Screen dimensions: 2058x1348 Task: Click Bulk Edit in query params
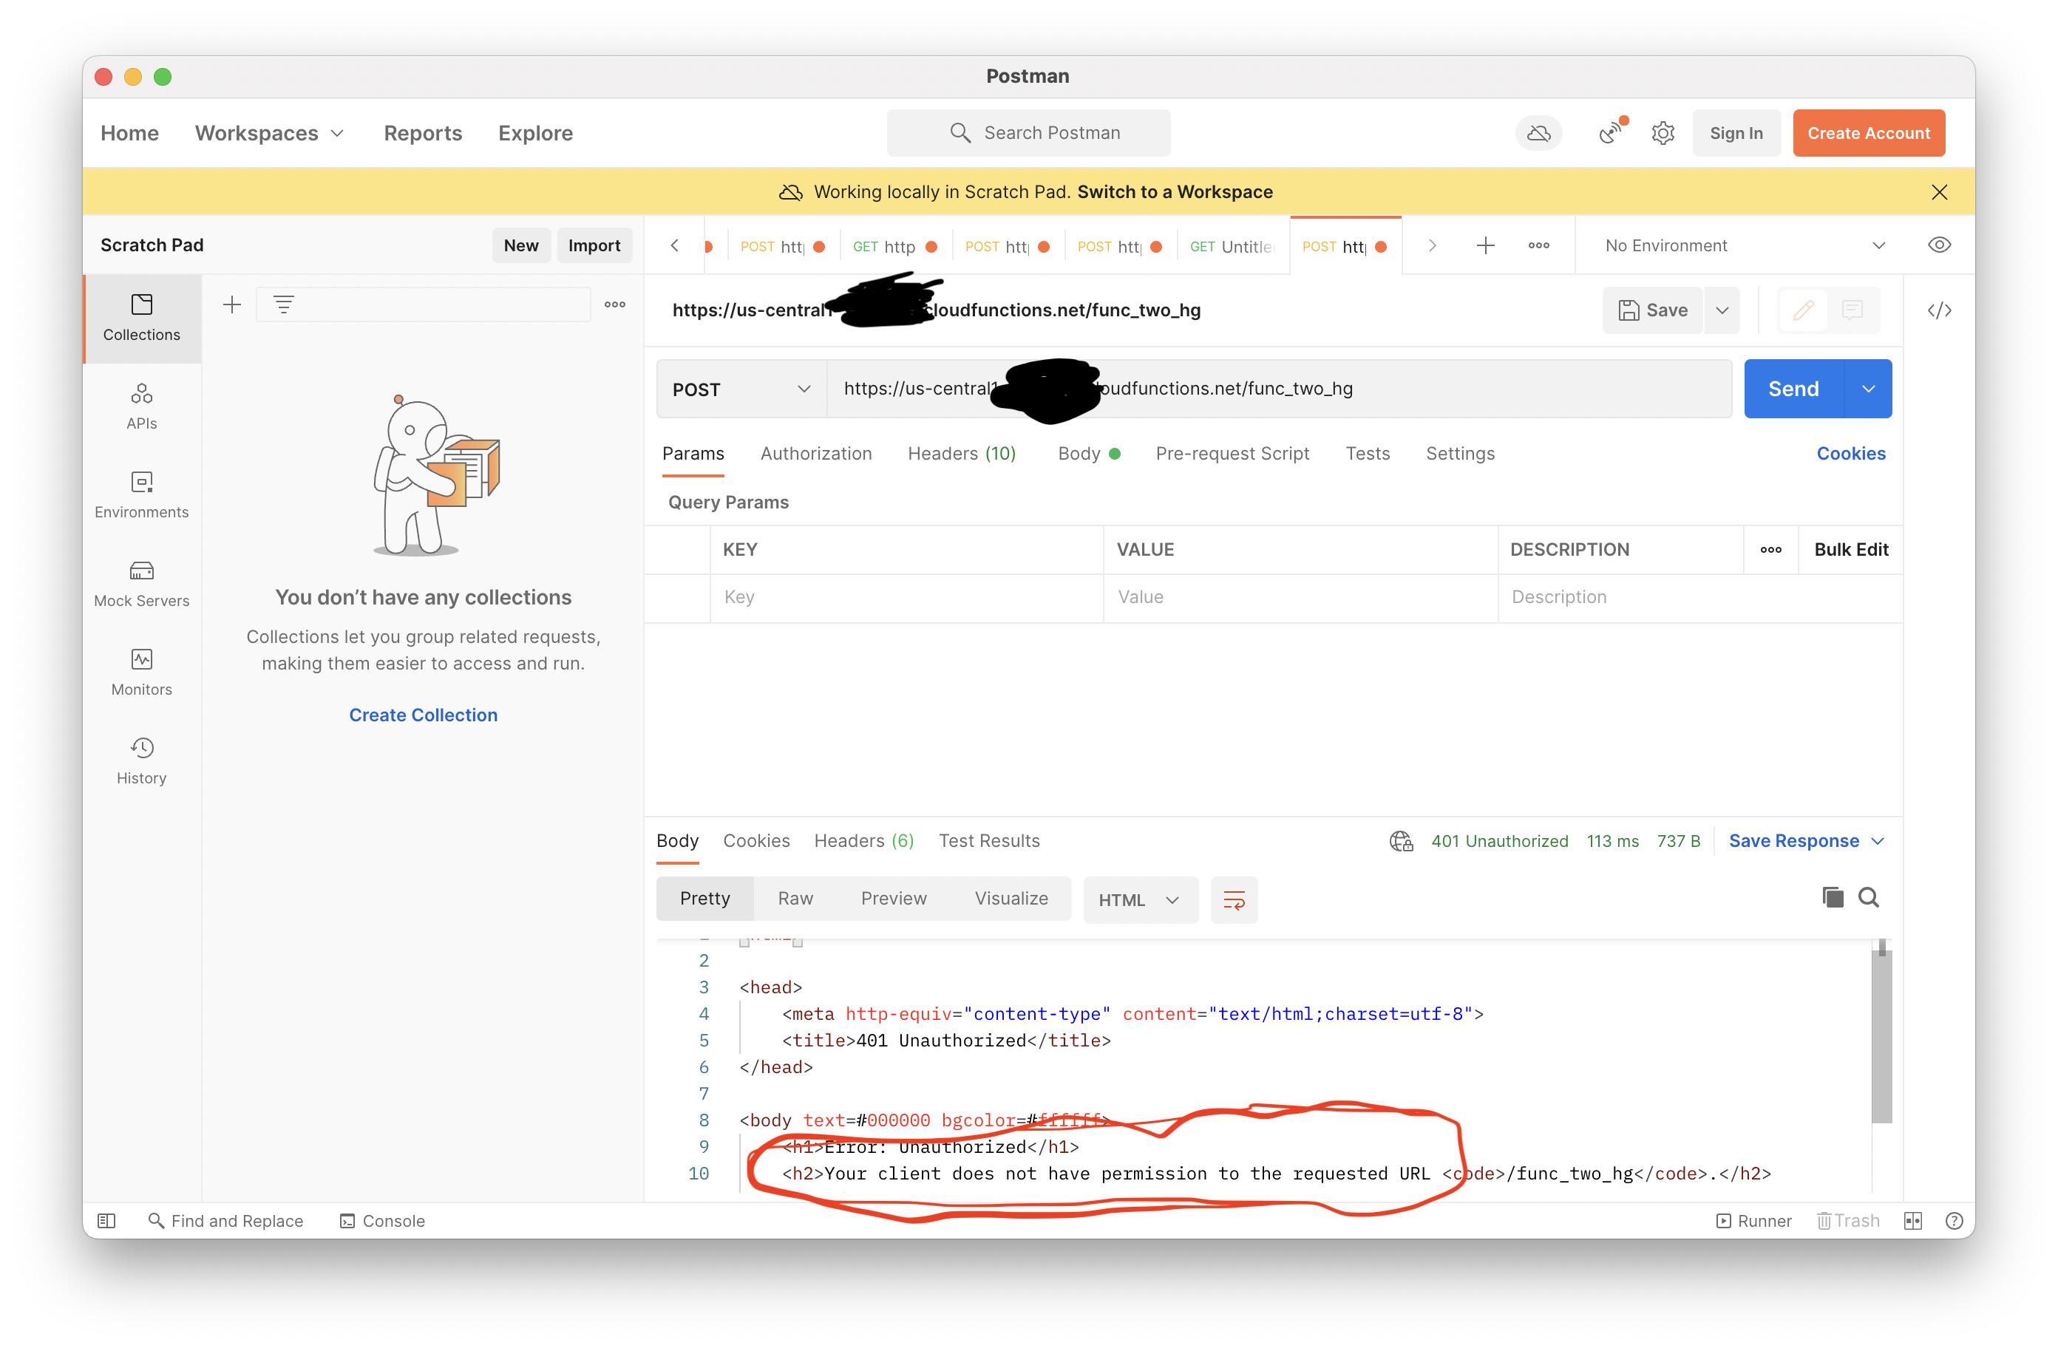[x=1850, y=550]
